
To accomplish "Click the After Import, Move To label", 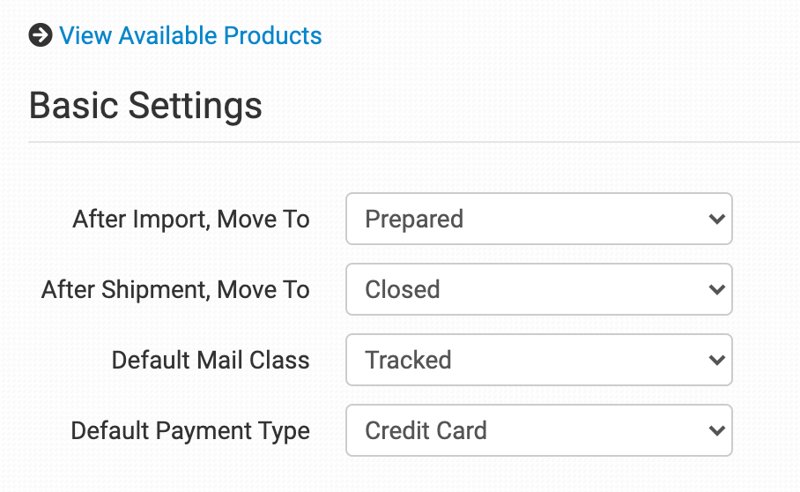I will click(x=191, y=219).
